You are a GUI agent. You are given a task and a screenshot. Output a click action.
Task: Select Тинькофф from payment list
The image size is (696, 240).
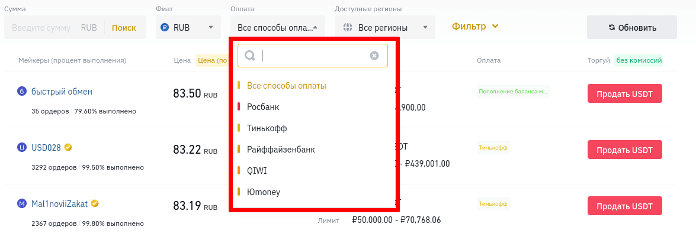click(x=267, y=128)
